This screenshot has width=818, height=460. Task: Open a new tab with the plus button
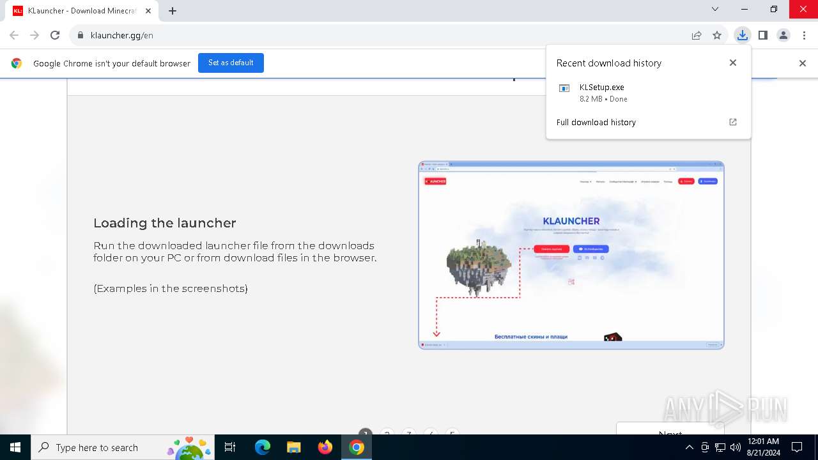173,11
